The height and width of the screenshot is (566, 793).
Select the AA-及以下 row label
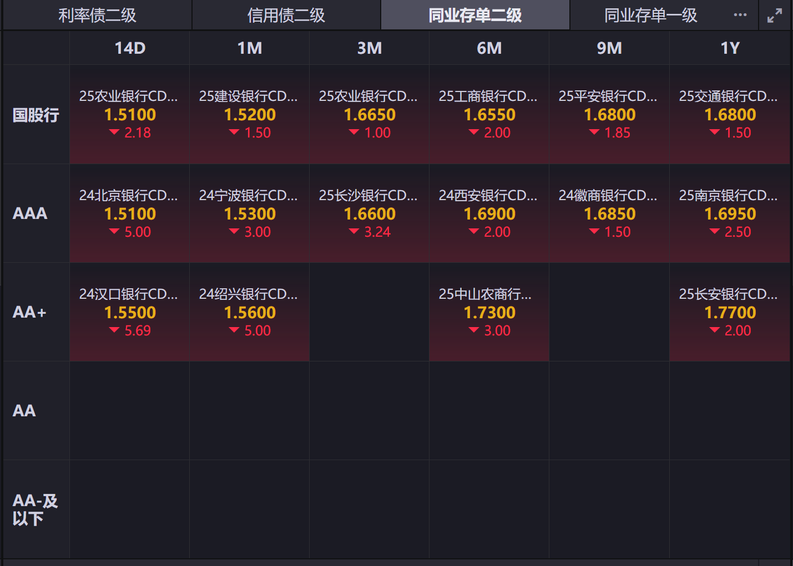pyautogui.click(x=36, y=509)
